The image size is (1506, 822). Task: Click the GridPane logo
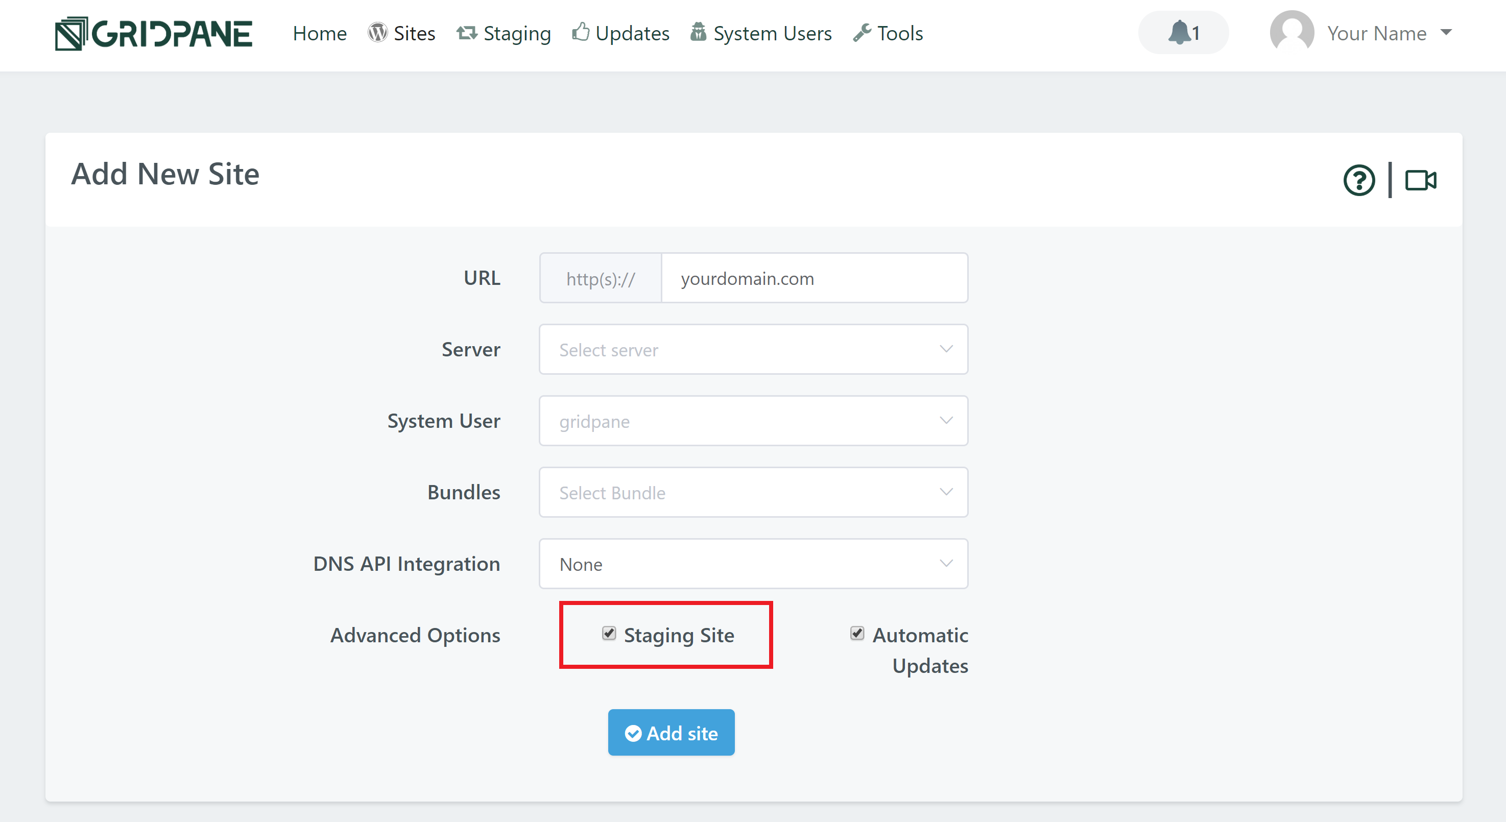tap(153, 33)
